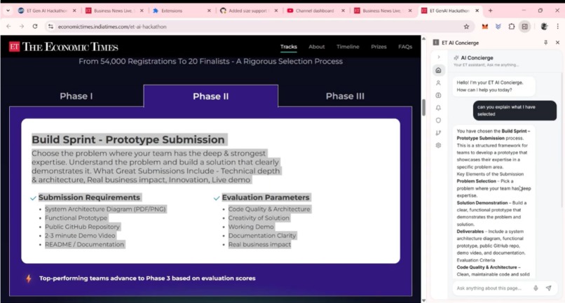
Task: Click the sparkle icon next to AI Concierge
Action: tap(456, 57)
